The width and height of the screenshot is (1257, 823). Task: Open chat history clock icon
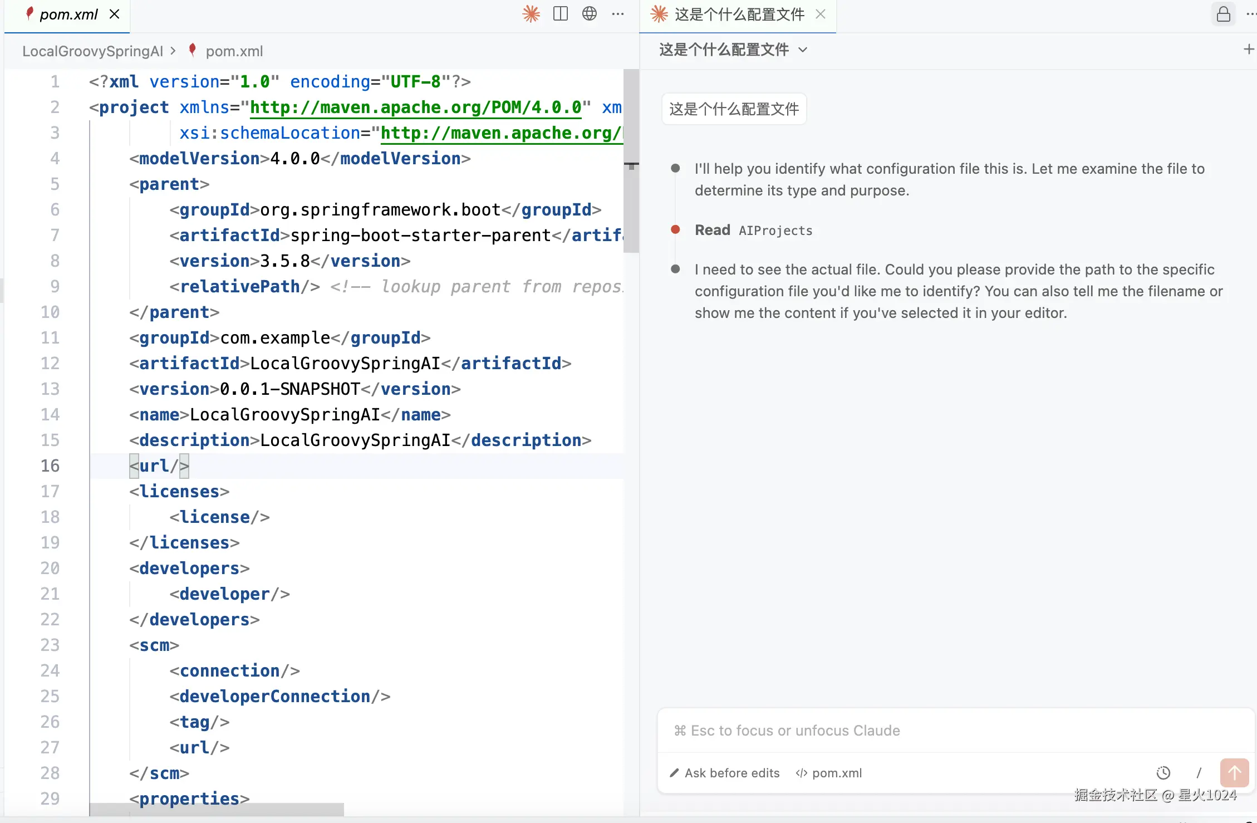pos(1163,773)
